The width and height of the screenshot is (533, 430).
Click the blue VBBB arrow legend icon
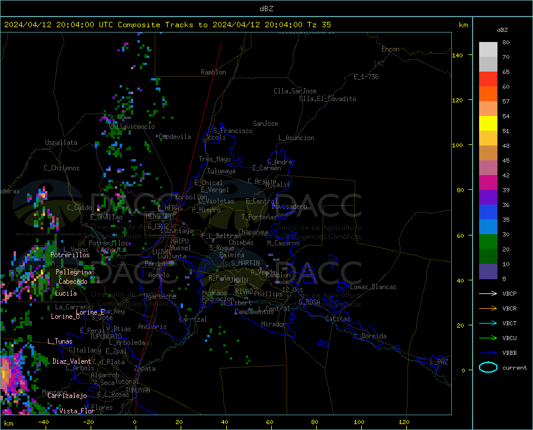coord(488,353)
